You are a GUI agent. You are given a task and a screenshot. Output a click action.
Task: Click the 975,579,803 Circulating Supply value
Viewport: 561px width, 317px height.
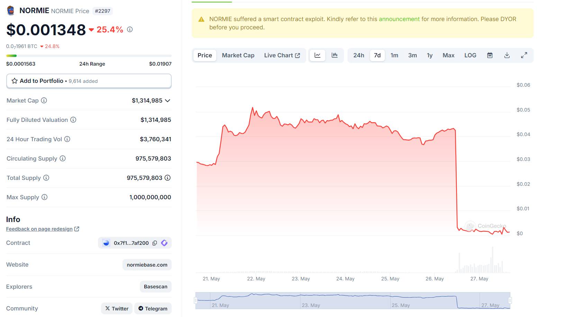[153, 158]
